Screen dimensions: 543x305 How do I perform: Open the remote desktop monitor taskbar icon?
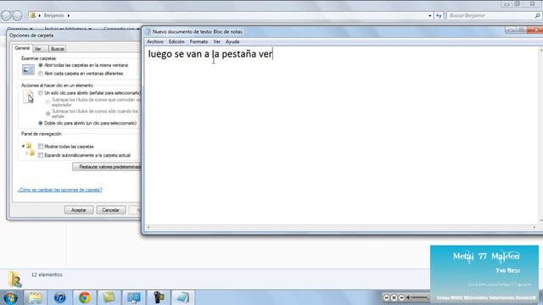[x=134, y=297]
